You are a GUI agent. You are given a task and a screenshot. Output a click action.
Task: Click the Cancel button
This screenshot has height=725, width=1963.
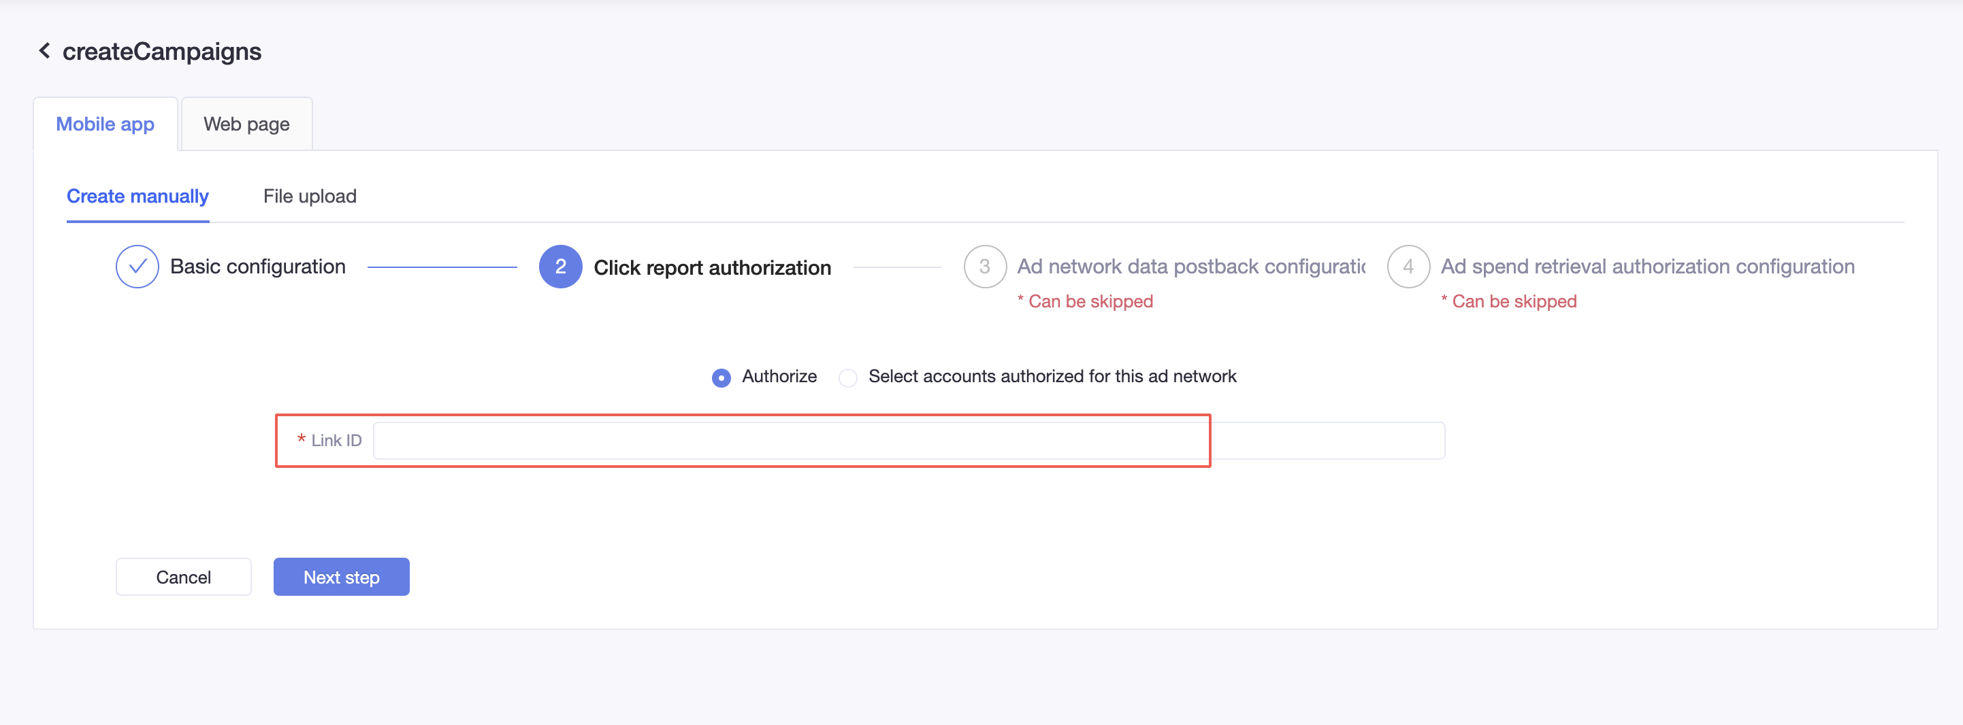pos(184,577)
